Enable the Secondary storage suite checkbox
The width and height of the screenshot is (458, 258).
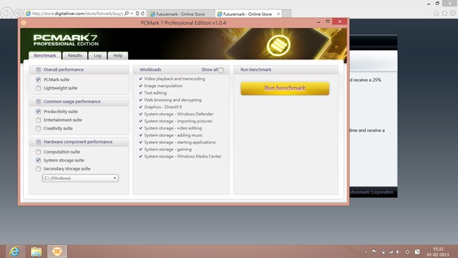pyautogui.click(x=38, y=169)
